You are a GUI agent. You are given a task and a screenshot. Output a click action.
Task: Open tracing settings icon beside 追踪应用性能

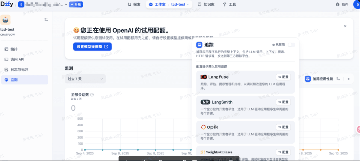[x=338, y=79]
